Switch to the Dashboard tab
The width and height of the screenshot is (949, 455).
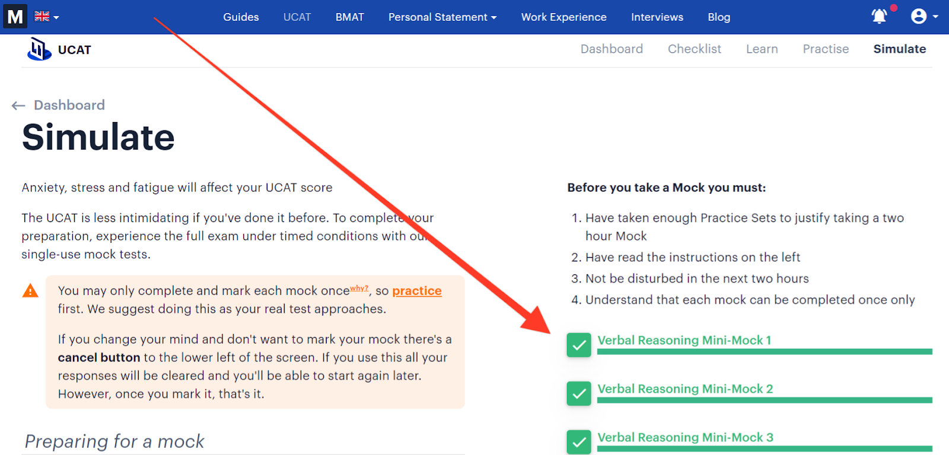[x=612, y=49]
